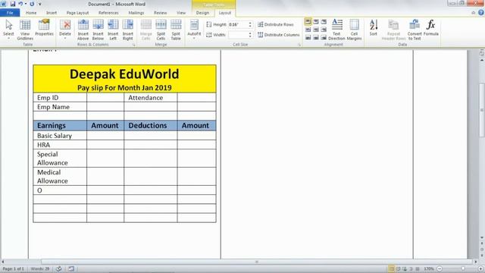Click the Redo icon in quick access toolbar
Image resolution: width=485 pixels, height=273 pixels.
tap(32, 4)
